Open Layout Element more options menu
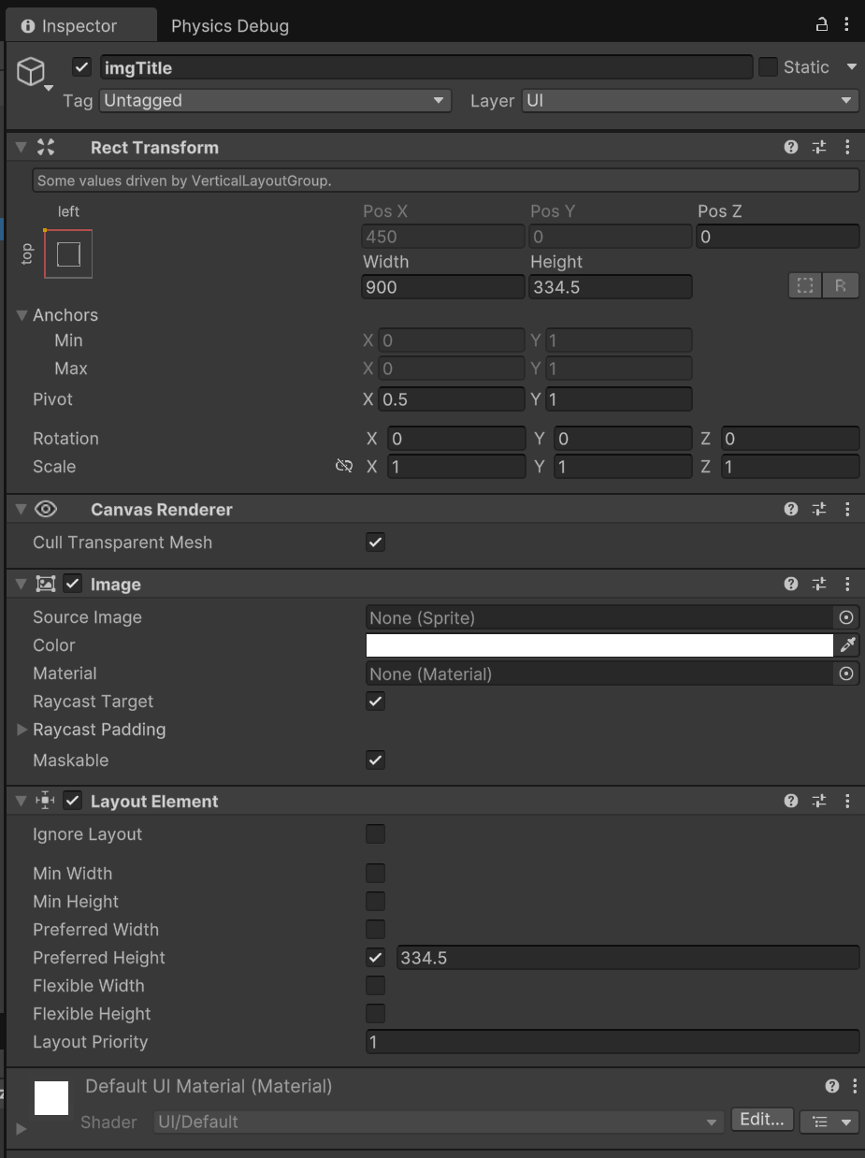 (x=847, y=801)
